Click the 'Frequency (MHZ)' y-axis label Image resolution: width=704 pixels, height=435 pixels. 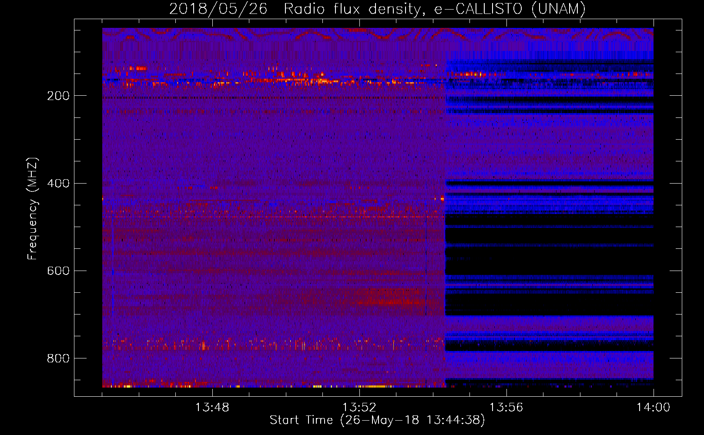(x=32, y=209)
